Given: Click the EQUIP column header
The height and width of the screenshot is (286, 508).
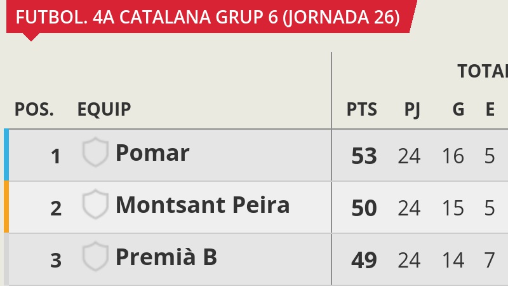Looking at the screenshot, I should (104, 109).
